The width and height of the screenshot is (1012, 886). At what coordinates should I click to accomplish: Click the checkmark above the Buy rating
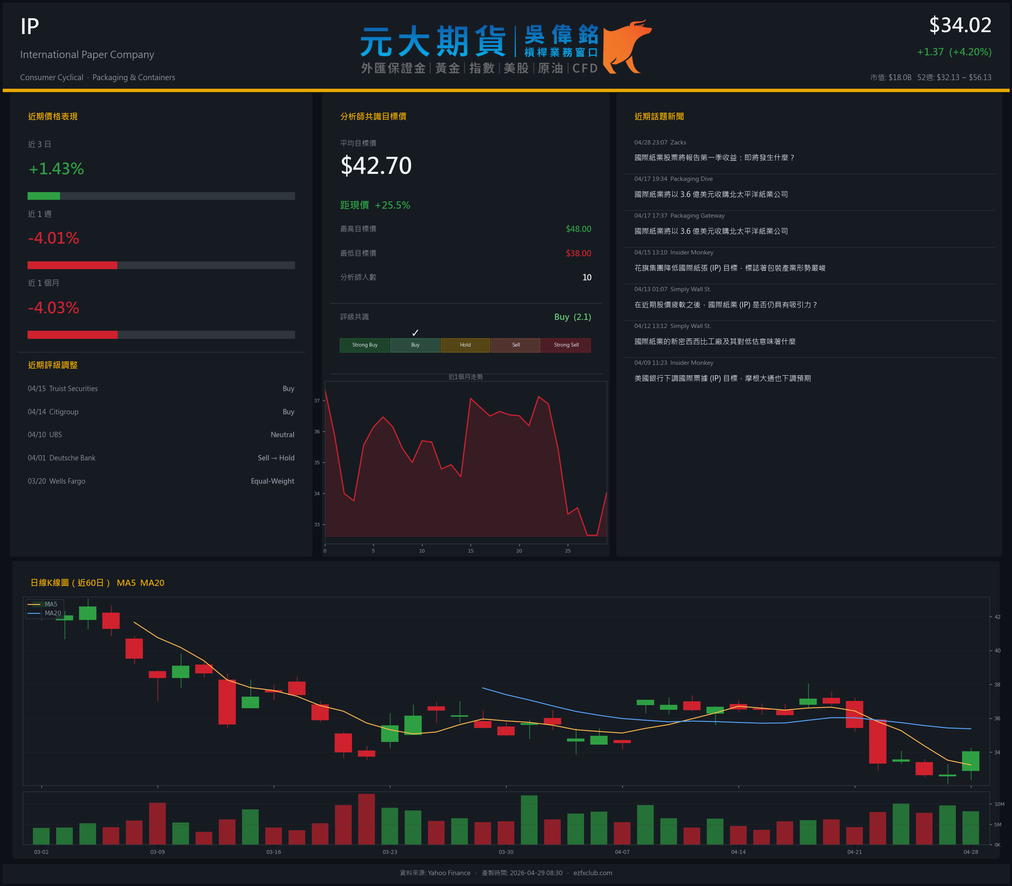pos(415,333)
